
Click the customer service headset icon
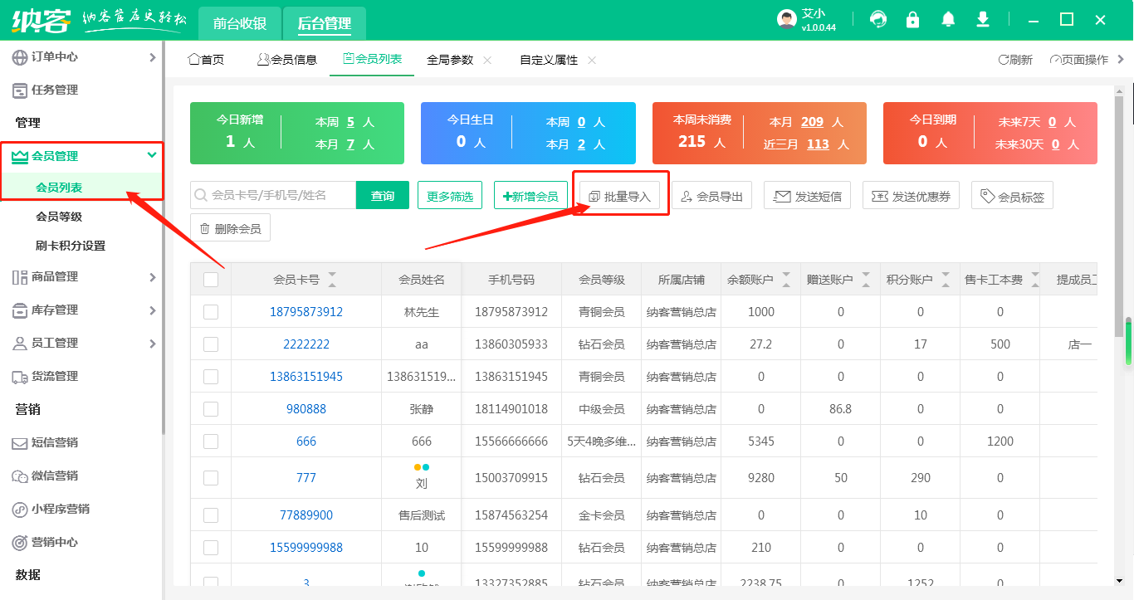click(x=878, y=19)
